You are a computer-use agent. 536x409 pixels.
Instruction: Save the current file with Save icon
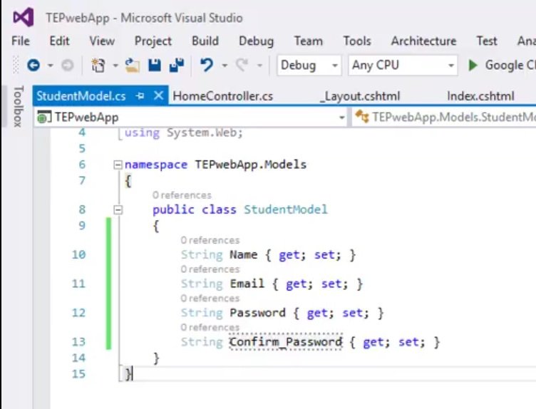[155, 65]
